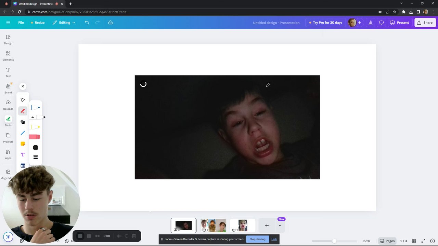Select the blue Line tool

(x=23, y=133)
